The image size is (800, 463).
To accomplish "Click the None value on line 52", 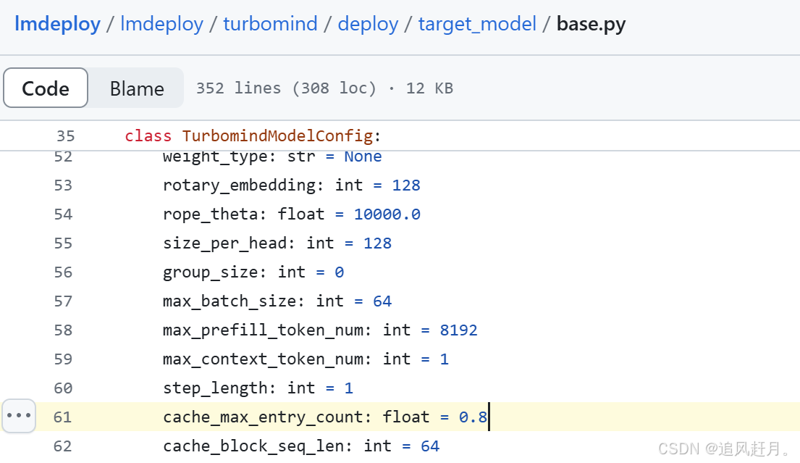I will [363, 157].
